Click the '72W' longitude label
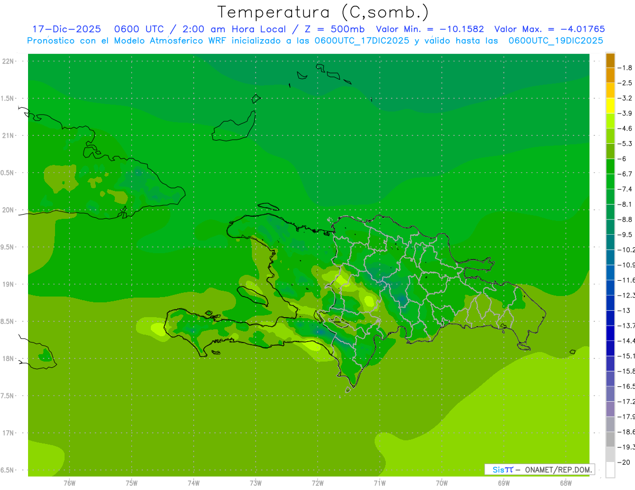Screen dimensions: 635x490 (317, 483)
